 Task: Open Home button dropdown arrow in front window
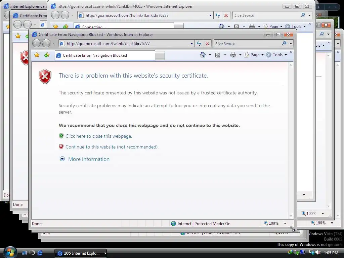click(210, 55)
